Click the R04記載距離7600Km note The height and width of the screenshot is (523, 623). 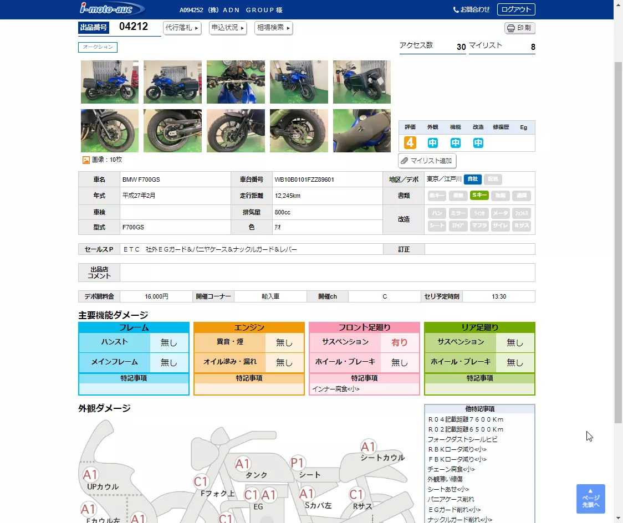tap(466, 419)
